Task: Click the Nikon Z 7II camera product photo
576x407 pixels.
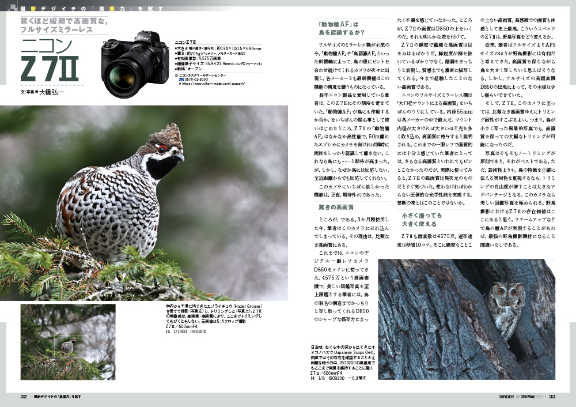Action: 136,65
